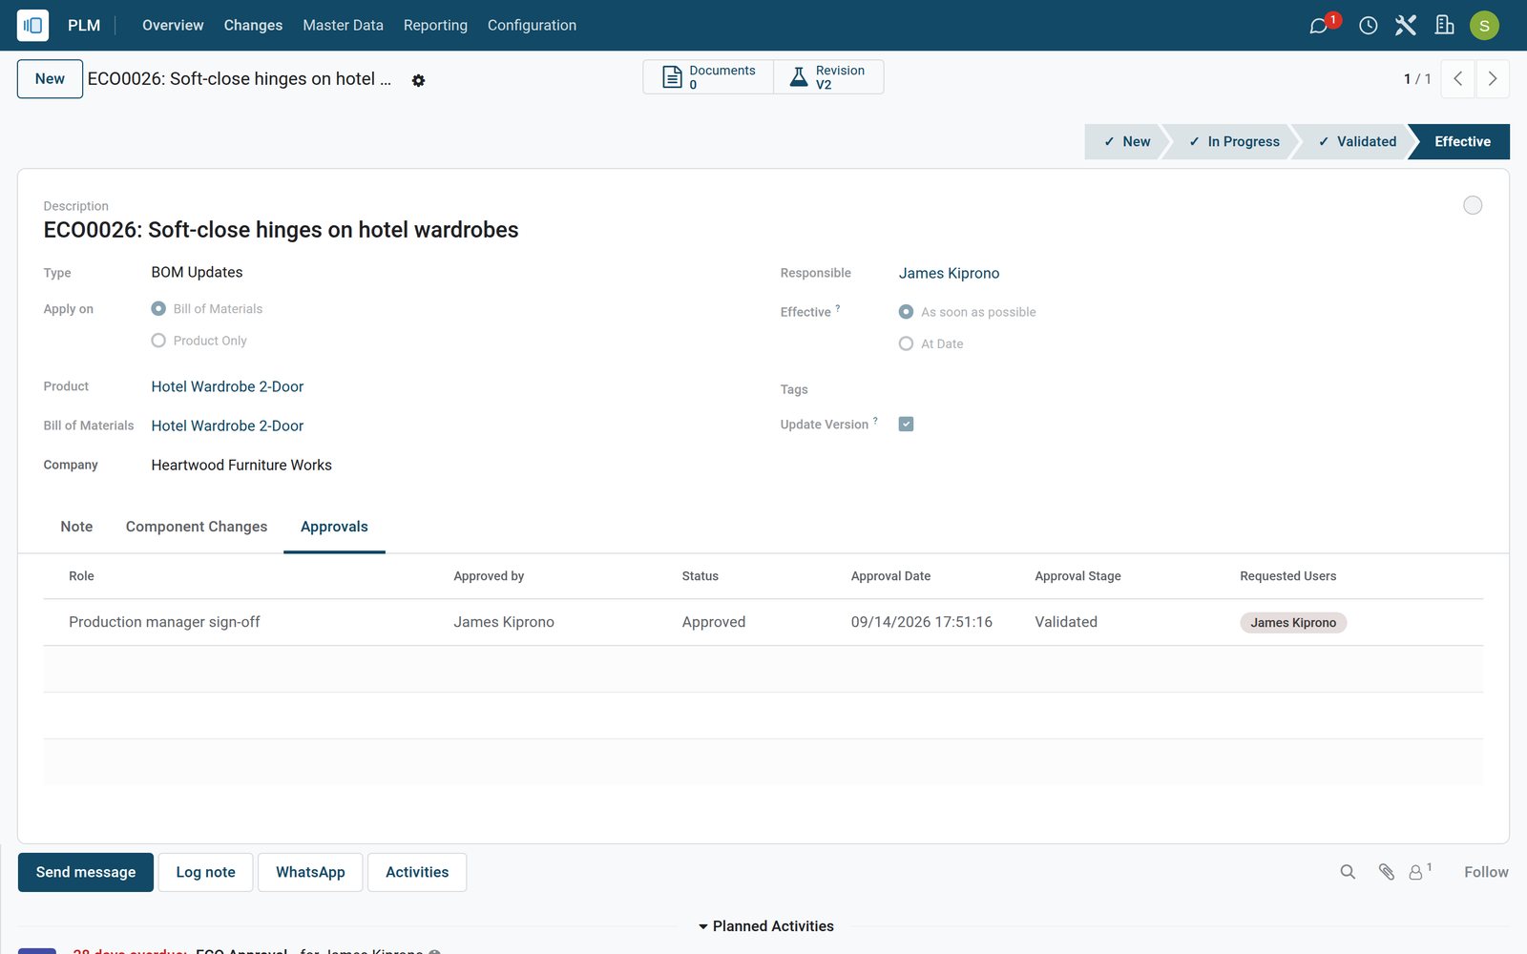Open the Master Data menu

[x=343, y=25]
